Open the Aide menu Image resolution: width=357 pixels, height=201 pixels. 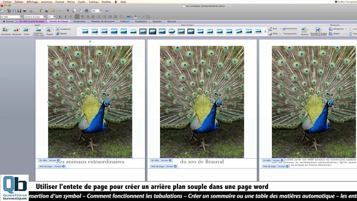pyautogui.click(x=123, y=2)
